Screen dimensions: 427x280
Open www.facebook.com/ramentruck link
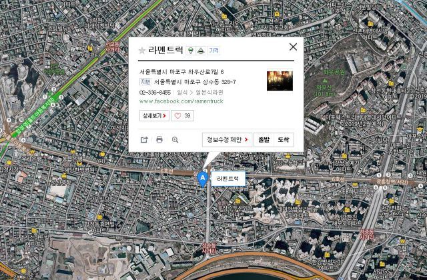(x=181, y=101)
